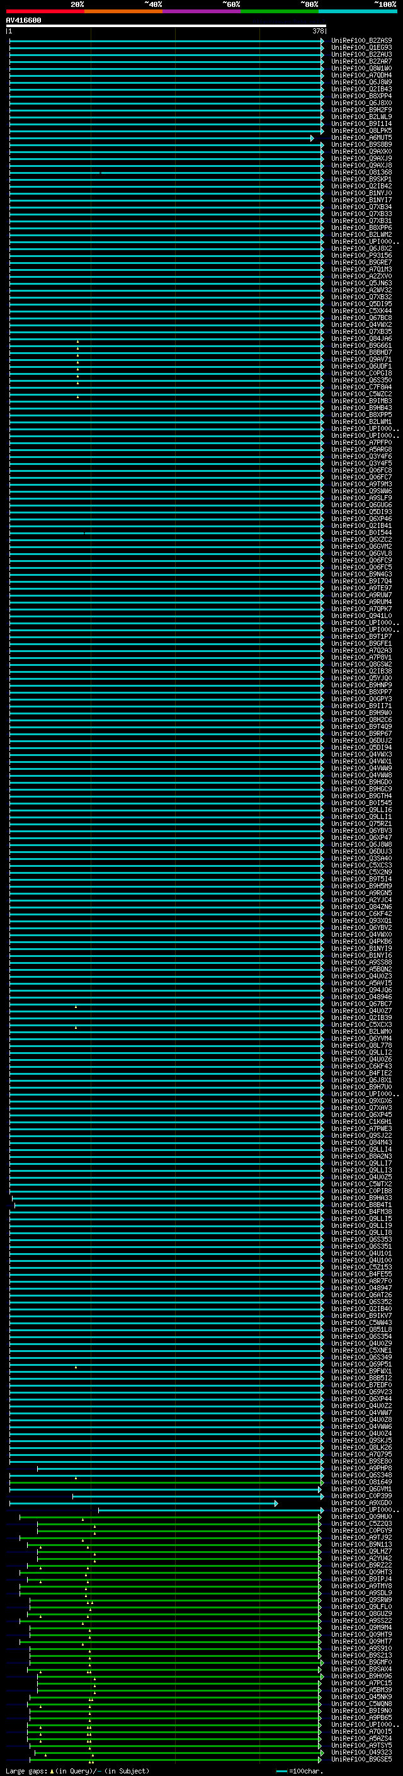Select the UniRef100_Q67BC7 label
This screenshot has width=403, height=1776.
pos(361,1003)
